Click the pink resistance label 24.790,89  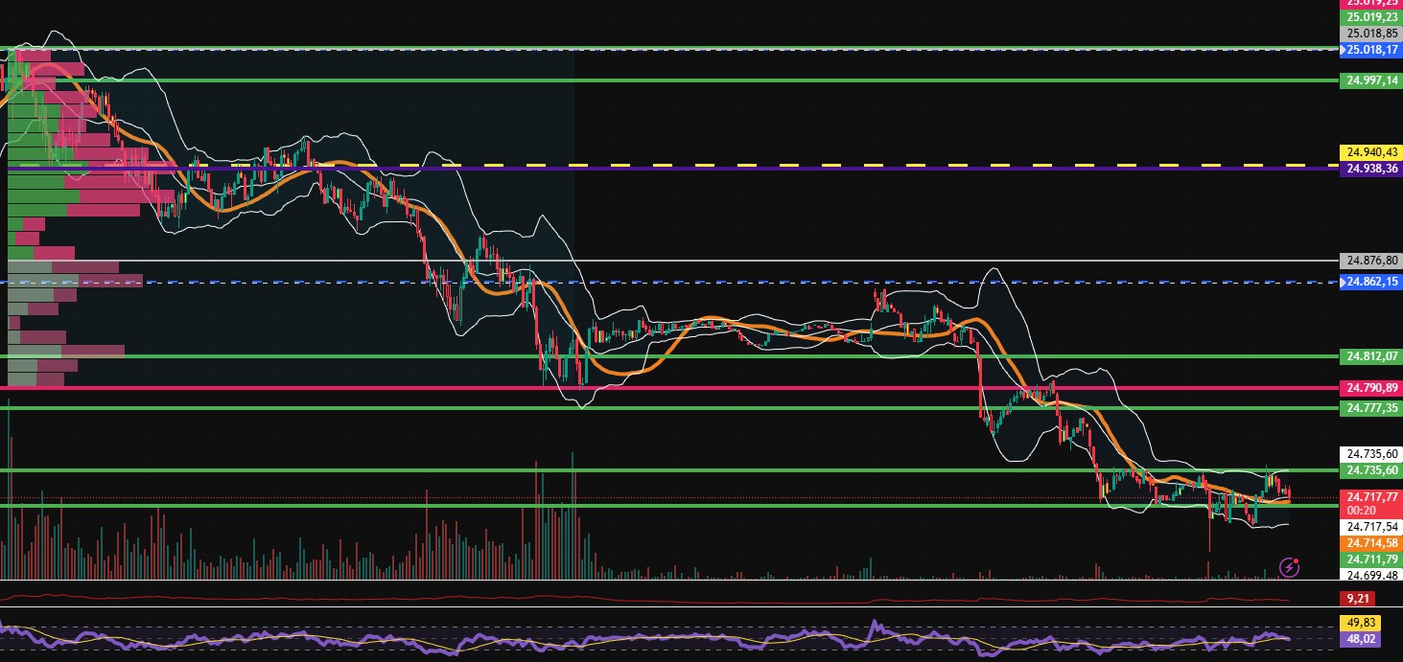pyautogui.click(x=1369, y=389)
